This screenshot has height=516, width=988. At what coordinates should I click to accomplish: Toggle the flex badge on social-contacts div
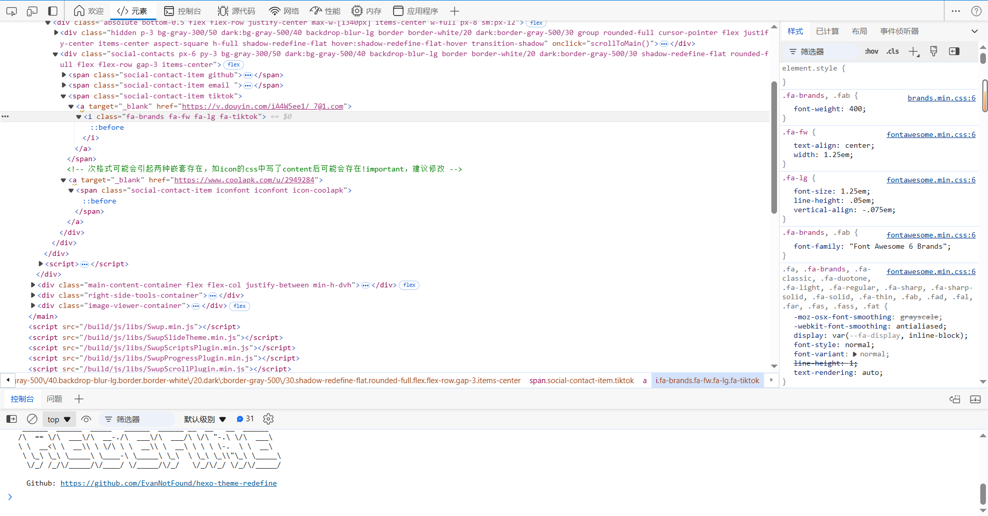pos(234,65)
